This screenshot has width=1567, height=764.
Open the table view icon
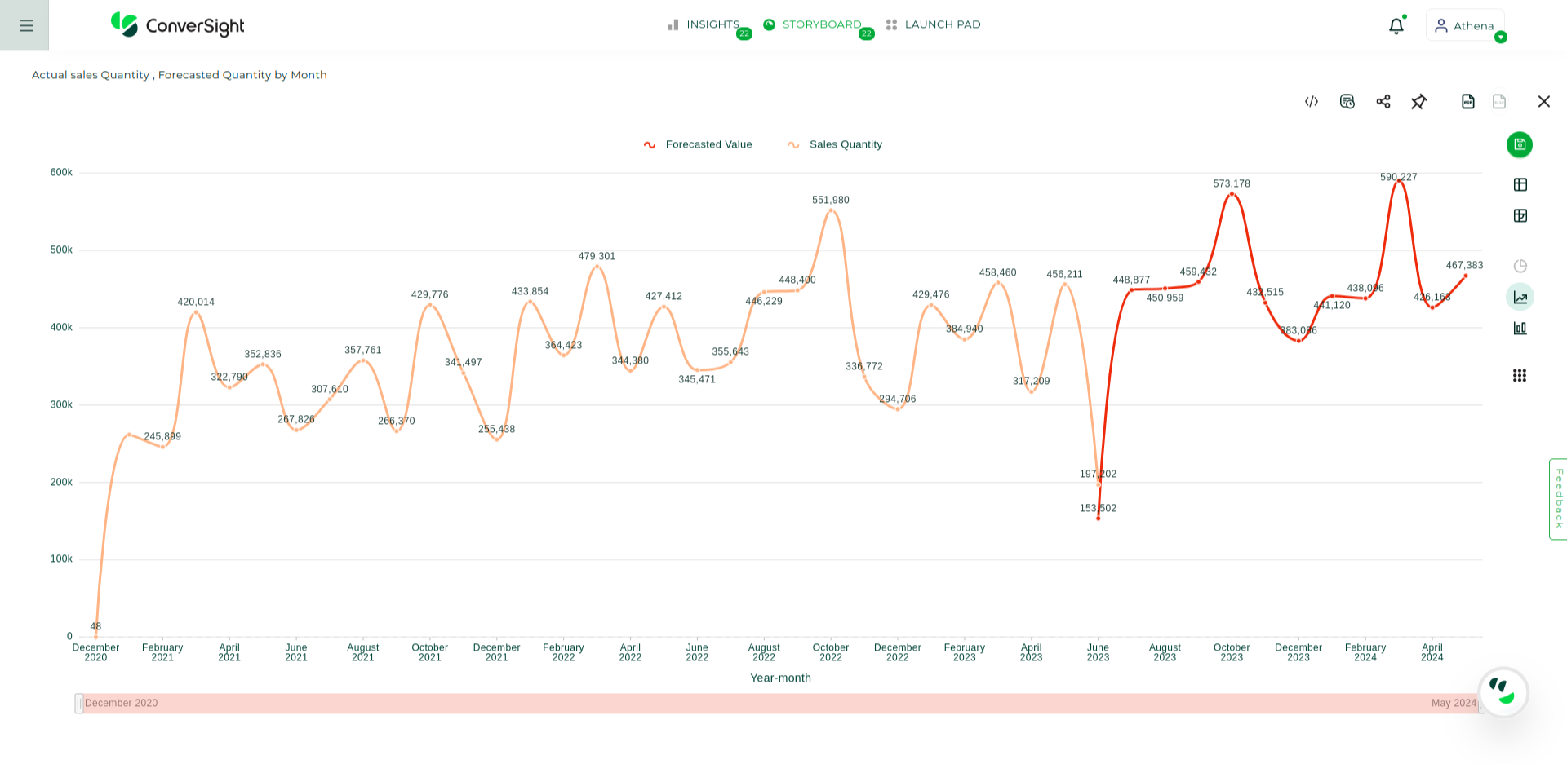pyautogui.click(x=1520, y=184)
